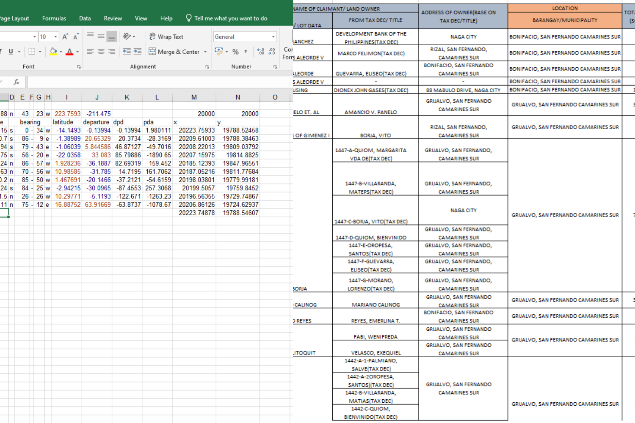Switch to the View tab

click(141, 18)
